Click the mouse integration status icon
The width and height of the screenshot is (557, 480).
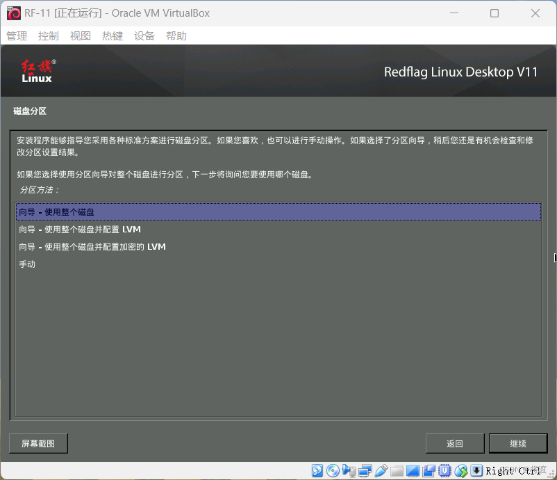[x=460, y=471]
